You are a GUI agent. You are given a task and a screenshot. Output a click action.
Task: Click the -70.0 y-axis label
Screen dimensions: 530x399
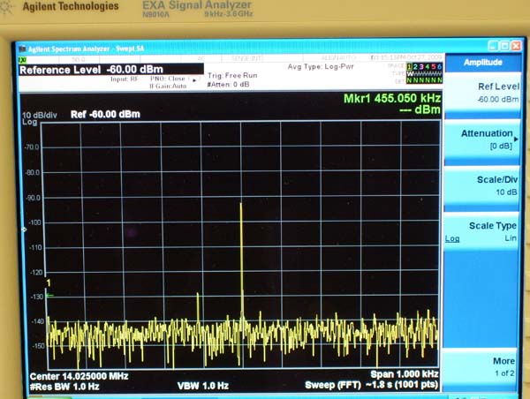[32, 147]
